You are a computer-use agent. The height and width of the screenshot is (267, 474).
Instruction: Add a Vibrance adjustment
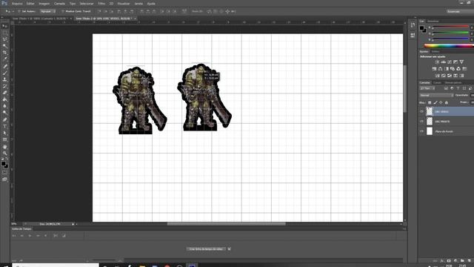point(461,62)
